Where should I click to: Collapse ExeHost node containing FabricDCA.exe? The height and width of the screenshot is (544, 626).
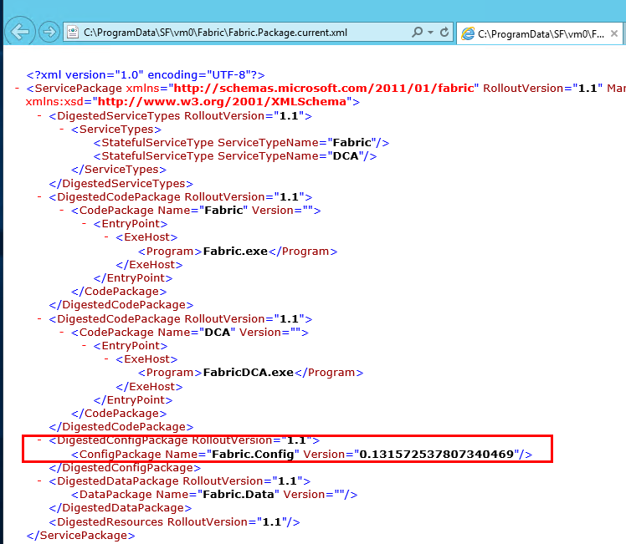point(106,359)
